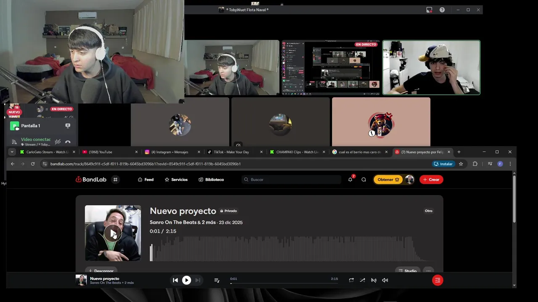Viewport: 538px width, 302px height.
Task: Open the Chrome profile avatar
Action: pos(500,164)
